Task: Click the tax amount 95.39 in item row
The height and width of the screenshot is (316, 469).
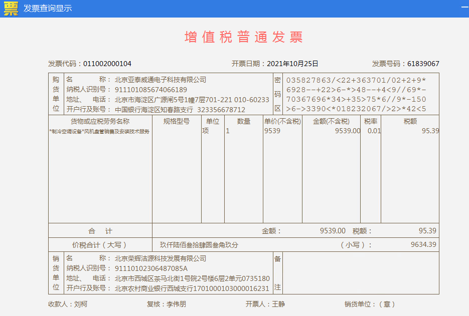Action: click(x=430, y=131)
